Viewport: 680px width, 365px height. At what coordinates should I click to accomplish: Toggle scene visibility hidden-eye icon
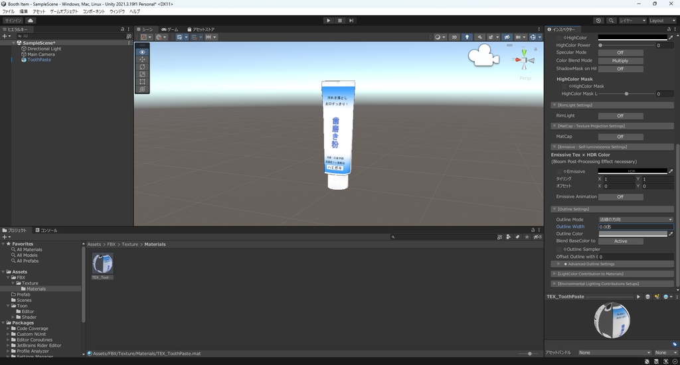[507, 37]
